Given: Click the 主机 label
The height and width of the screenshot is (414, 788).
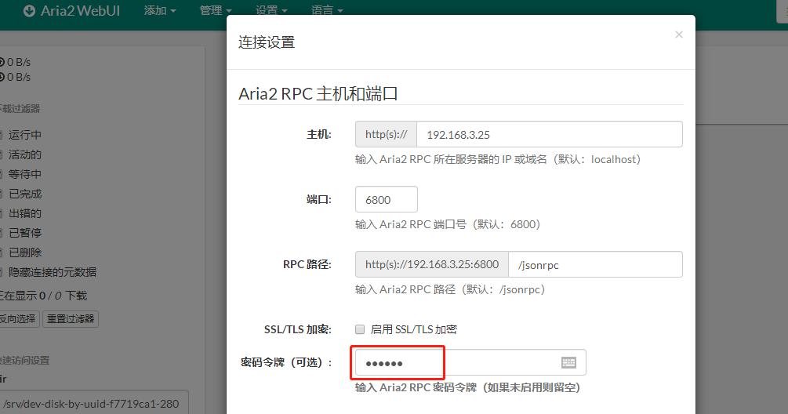Looking at the screenshot, I should [x=318, y=135].
